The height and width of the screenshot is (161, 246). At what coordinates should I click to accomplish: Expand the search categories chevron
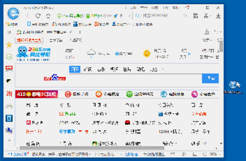[x=163, y=69]
